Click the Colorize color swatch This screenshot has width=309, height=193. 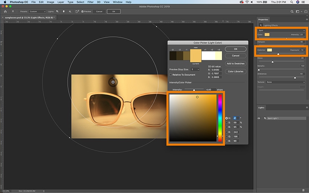click(x=270, y=50)
